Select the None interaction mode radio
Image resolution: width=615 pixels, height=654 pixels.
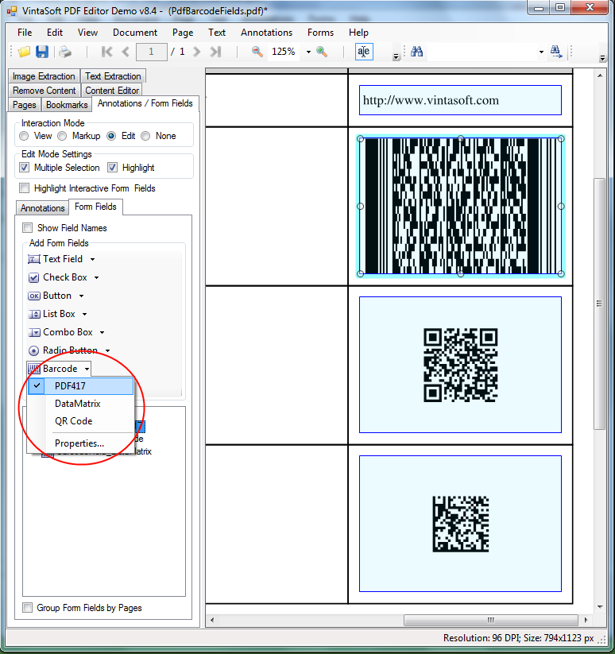[x=145, y=136]
